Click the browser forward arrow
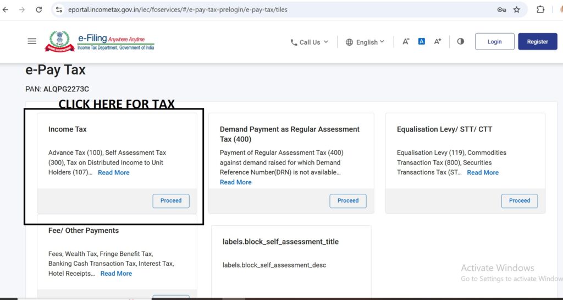This screenshot has height=300, width=563. click(22, 10)
